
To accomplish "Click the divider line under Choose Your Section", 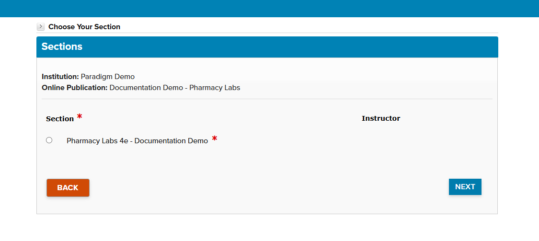I will click(x=267, y=33).
